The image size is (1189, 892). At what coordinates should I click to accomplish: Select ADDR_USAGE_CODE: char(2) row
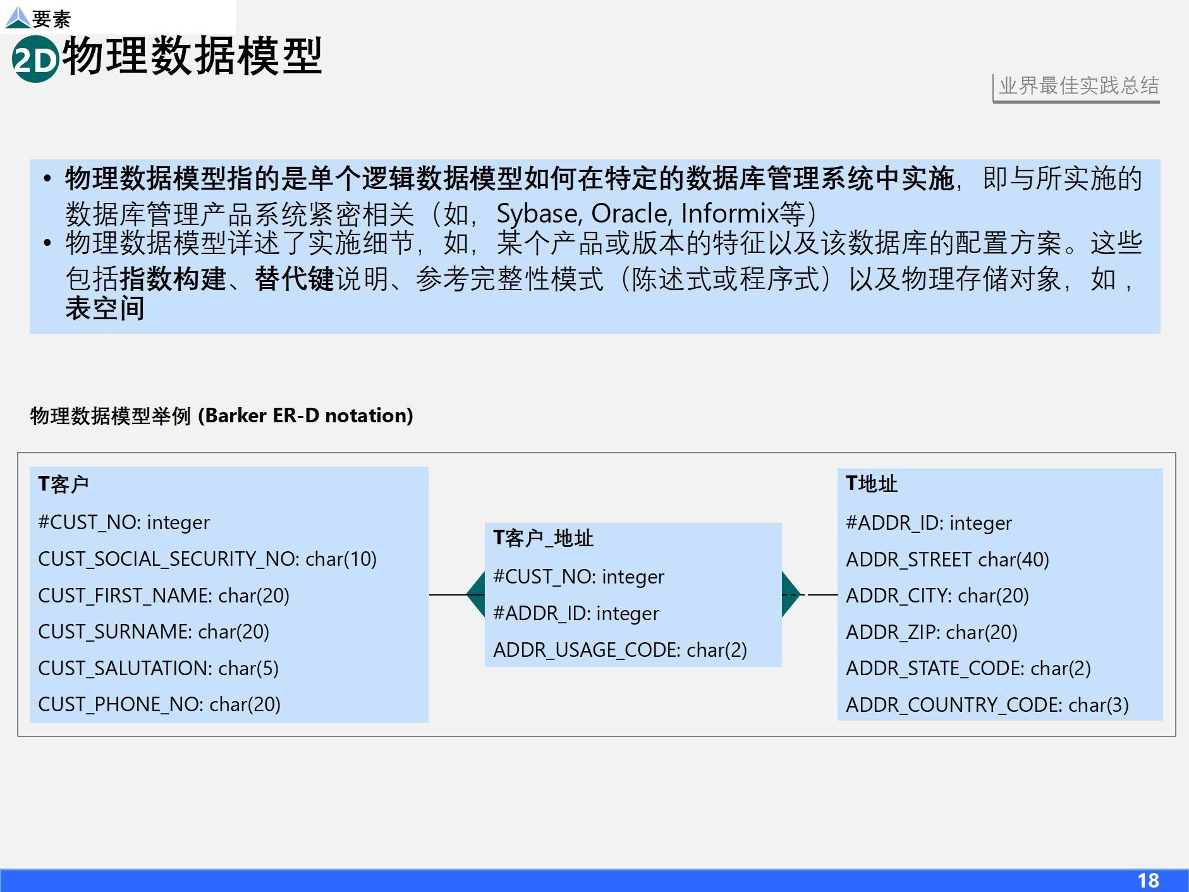[620, 650]
